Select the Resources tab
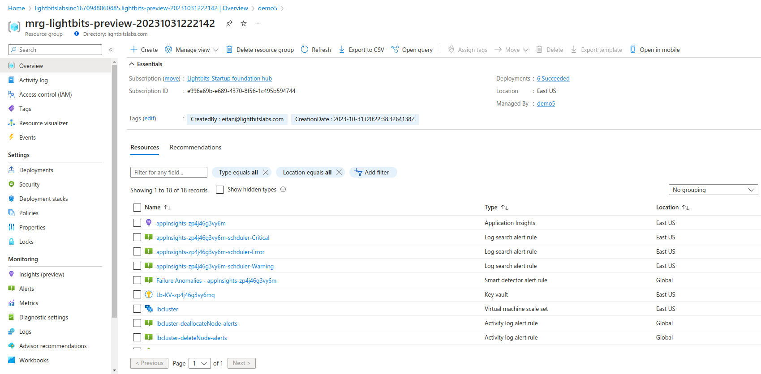761x374 pixels. [145, 147]
